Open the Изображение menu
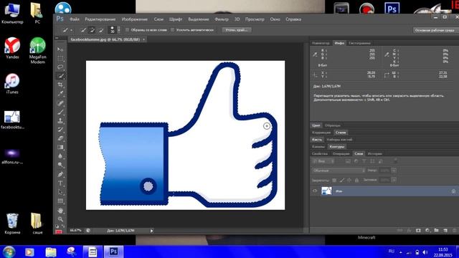 [x=134, y=19]
